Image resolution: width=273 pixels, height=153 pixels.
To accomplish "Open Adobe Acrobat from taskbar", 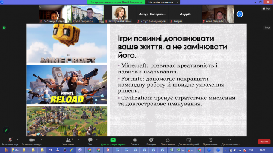I will pos(108,150).
